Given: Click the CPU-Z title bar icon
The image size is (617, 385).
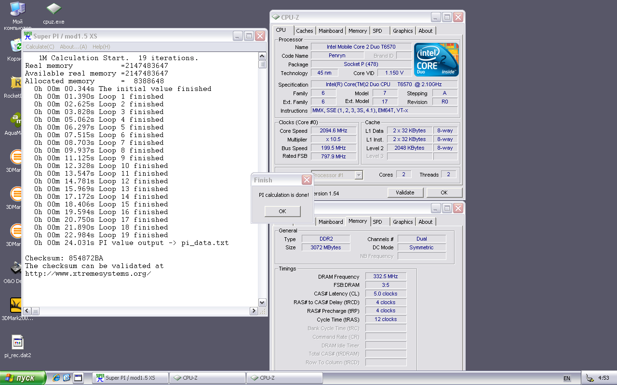Looking at the screenshot, I should click(x=276, y=17).
